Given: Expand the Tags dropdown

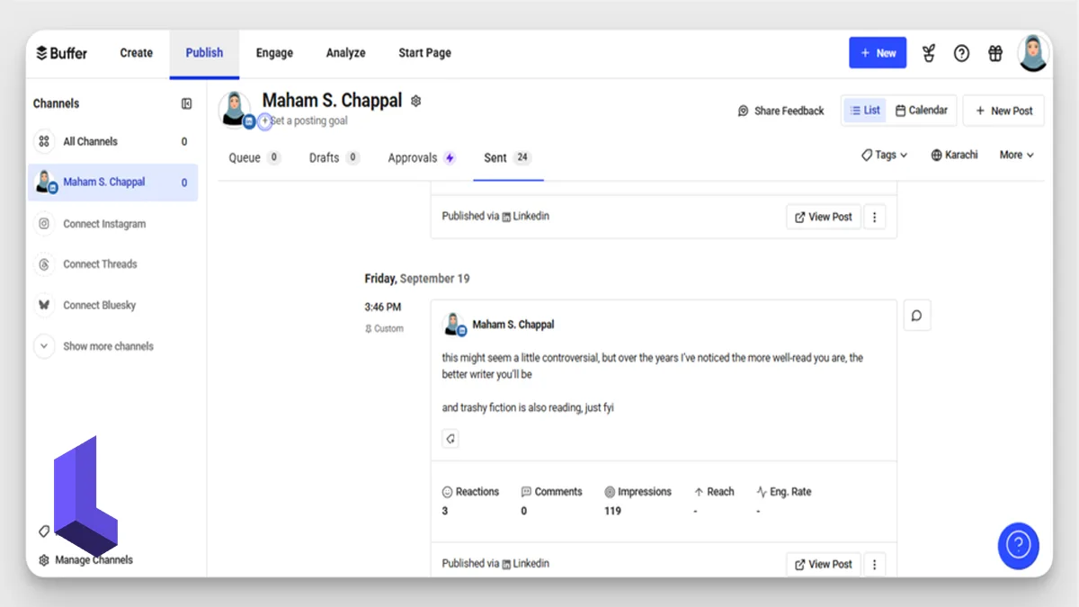Looking at the screenshot, I should click(883, 155).
